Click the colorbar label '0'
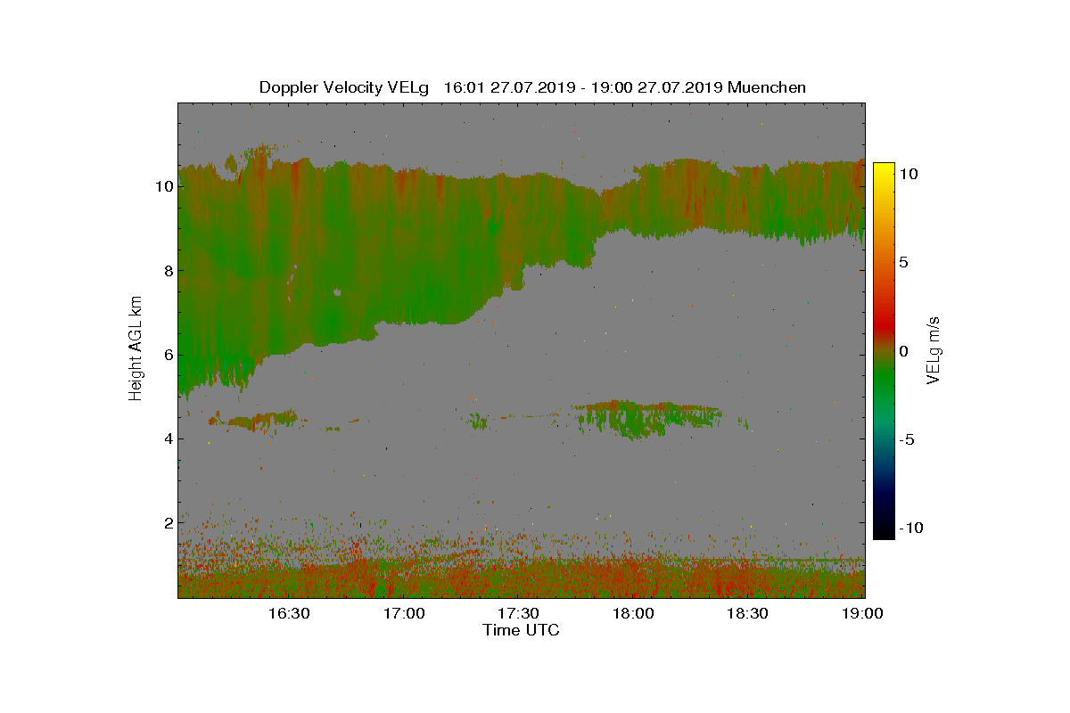1070x713 pixels. [x=903, y=351]
